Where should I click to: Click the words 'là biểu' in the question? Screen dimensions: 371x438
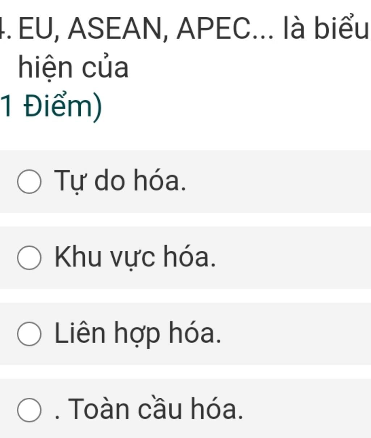[325, 28]
